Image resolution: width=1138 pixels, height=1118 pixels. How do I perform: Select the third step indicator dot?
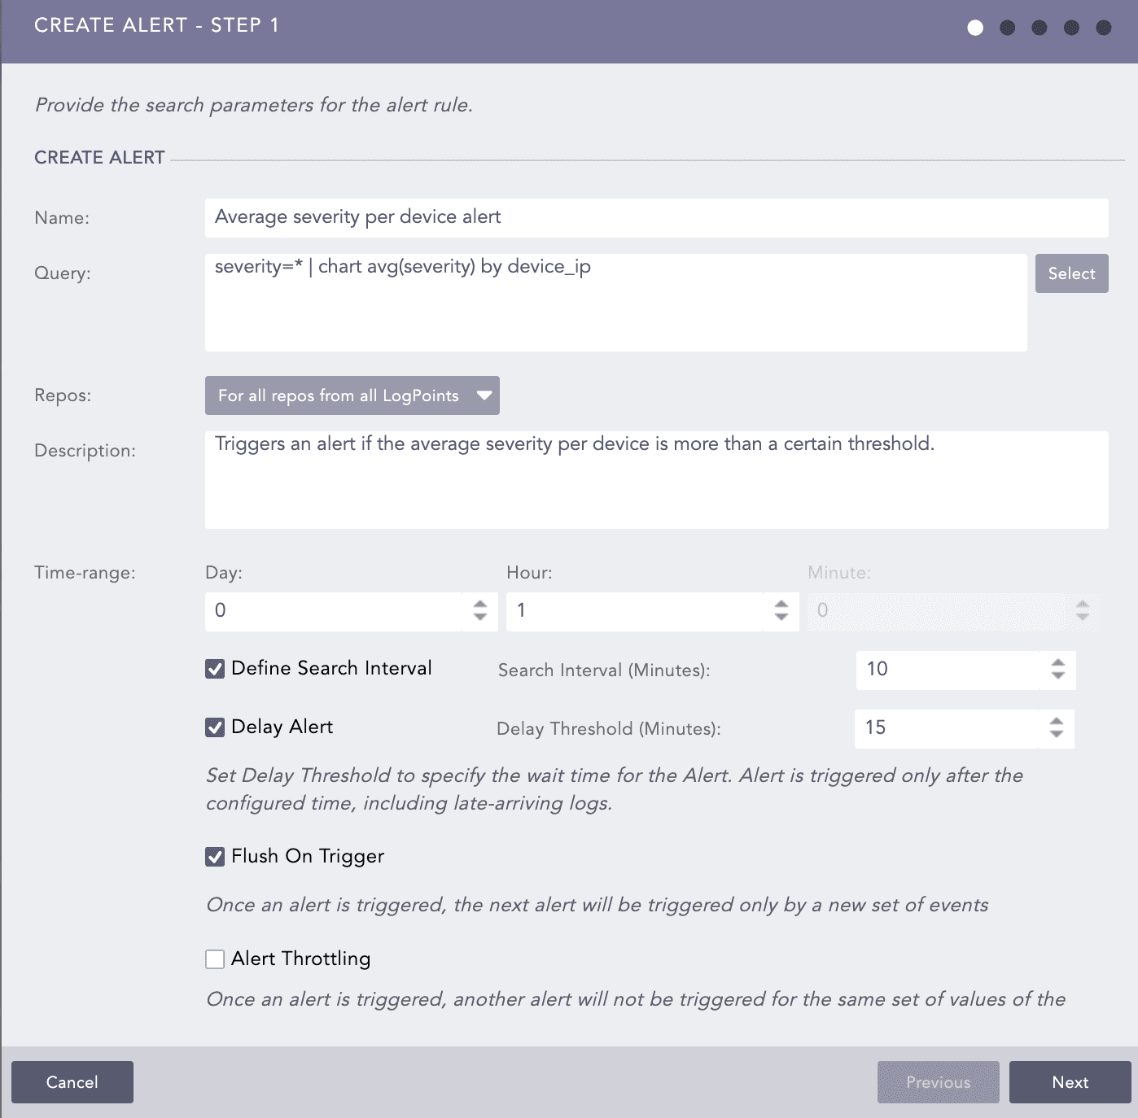[x=1039, y=26]
